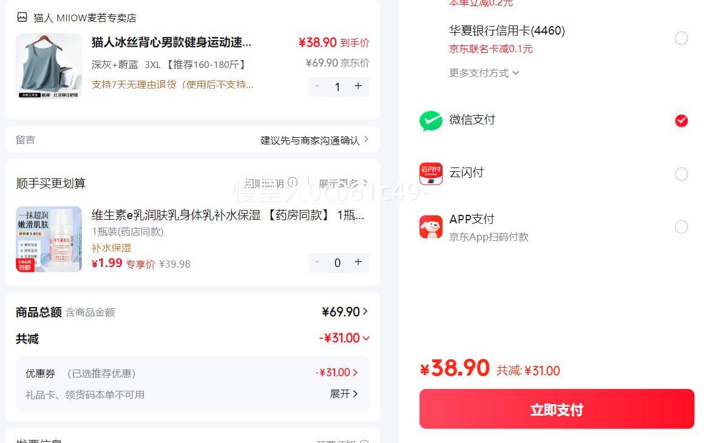Open 商品总额 ¥69.90 breakdown
This screenshot has height=443, width=706.
(x=344, y=312)
